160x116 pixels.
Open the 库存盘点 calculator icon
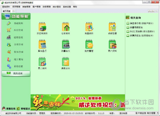pos(42,44)
